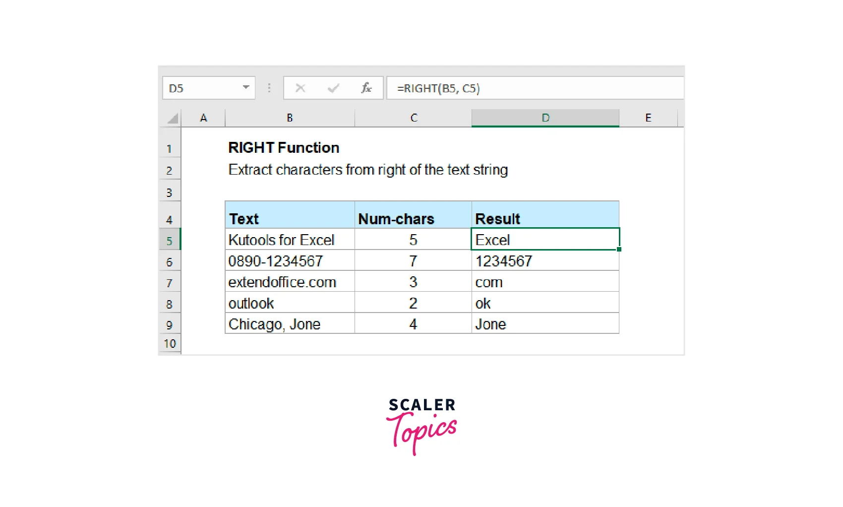Screen dimensions: 843x507
Task: Click the cell containing extendoffice.com
Action: [290, 282]
